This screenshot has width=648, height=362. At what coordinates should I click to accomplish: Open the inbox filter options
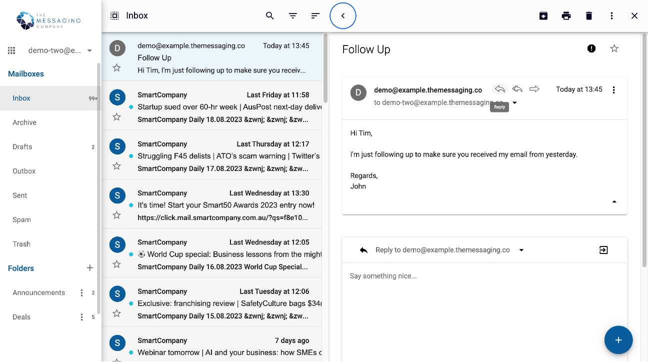[x=292, y=15]
